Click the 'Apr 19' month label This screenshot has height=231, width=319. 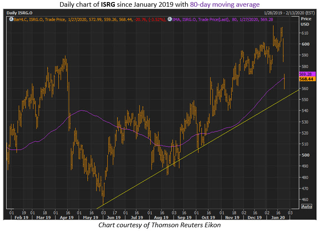pyautogui.click(x=67, y=217)
